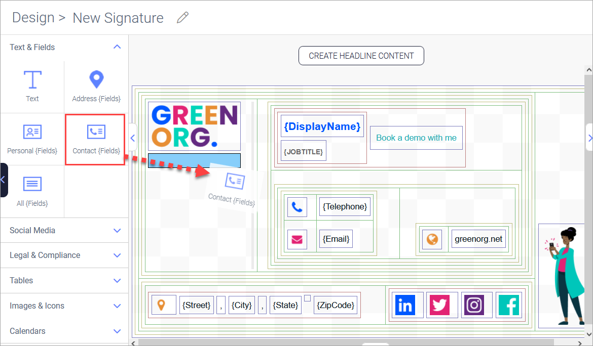This screenshot has width=593, height=346.
Task: Add an Address {Fields} element
Action: [x=96, y=86]
